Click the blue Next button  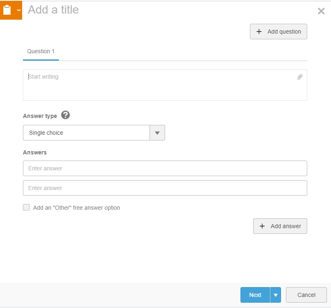point(255,295)
